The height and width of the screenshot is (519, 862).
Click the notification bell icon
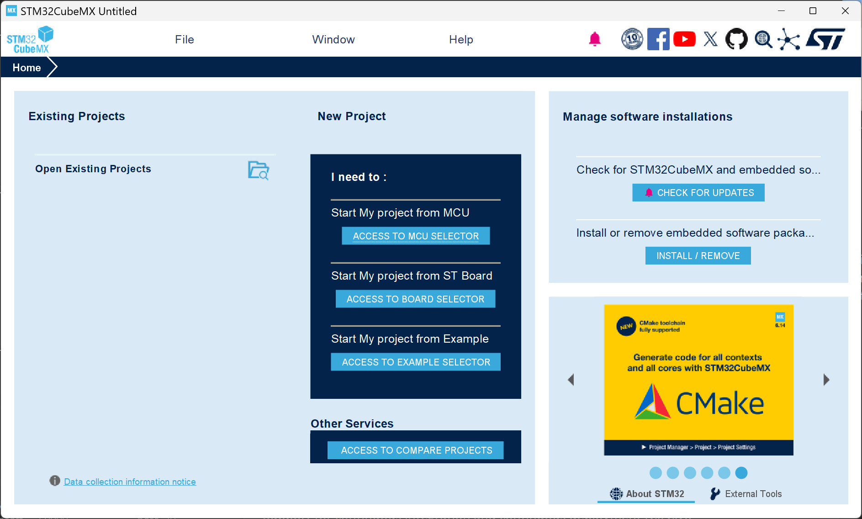(x=594, y=39)
